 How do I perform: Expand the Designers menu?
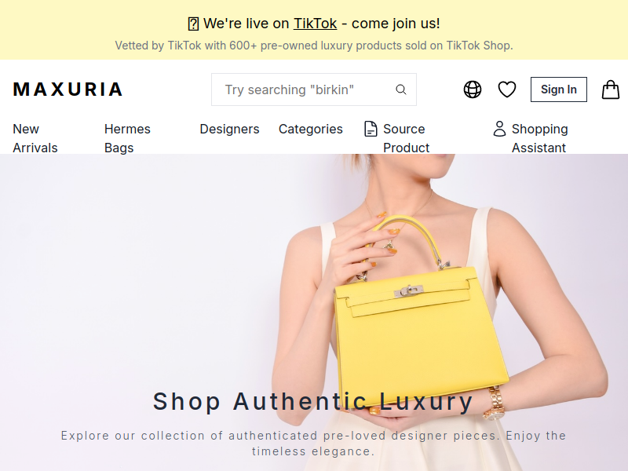point(229,129)
